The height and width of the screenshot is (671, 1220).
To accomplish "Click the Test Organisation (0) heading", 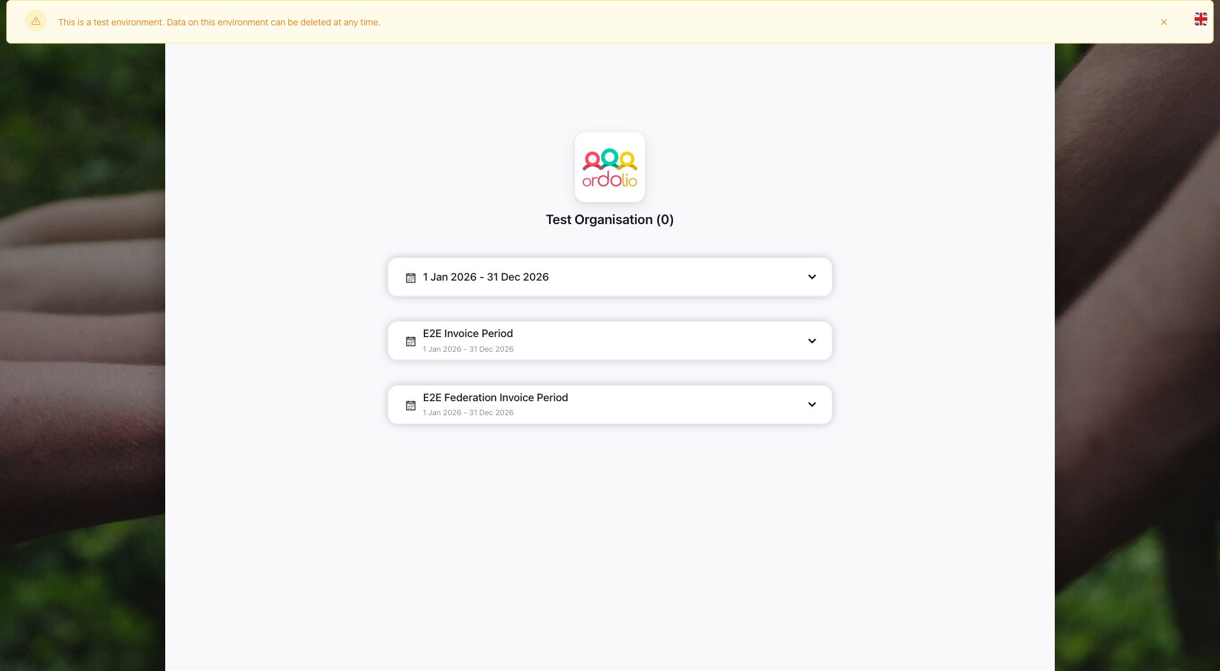I will click(x=610, y=220).
